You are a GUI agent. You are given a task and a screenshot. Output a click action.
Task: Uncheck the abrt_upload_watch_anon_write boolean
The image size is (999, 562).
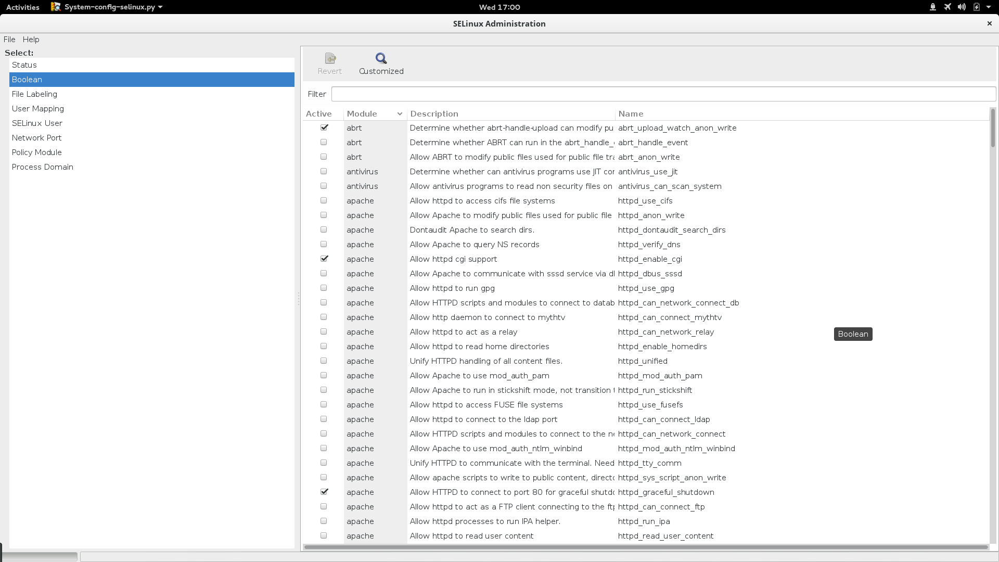(x=324, y=127)
